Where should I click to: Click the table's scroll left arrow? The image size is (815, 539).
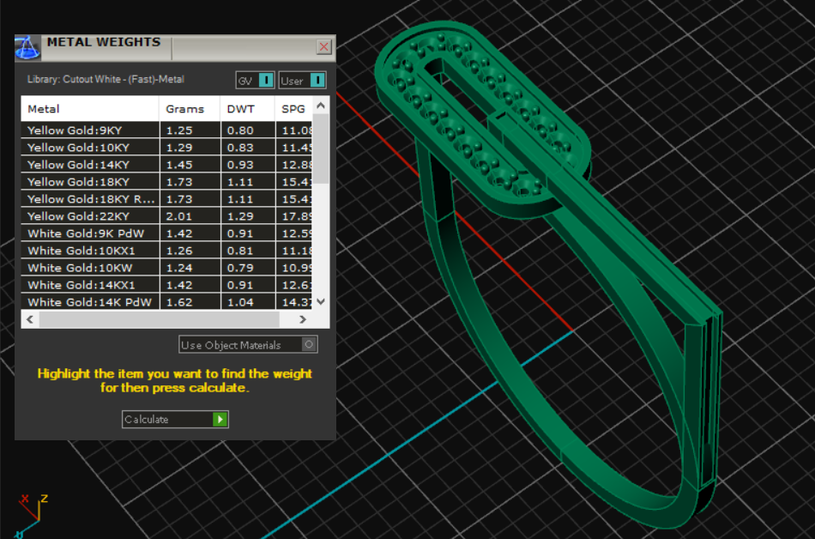click(x=30, y=319)
